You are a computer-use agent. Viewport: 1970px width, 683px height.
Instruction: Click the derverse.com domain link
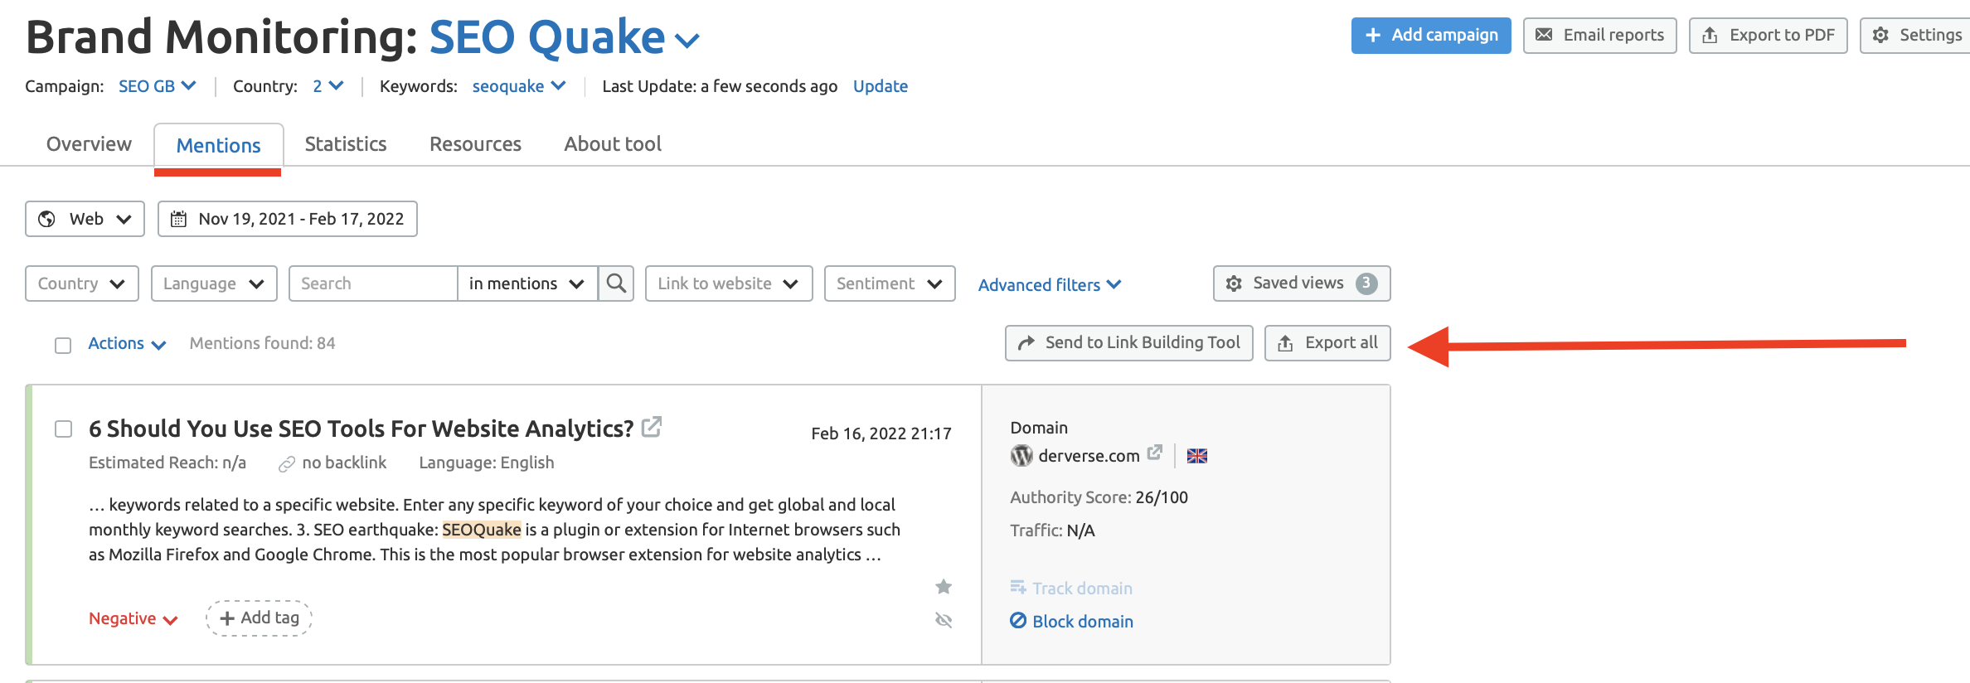click(x=1089, y=456)
